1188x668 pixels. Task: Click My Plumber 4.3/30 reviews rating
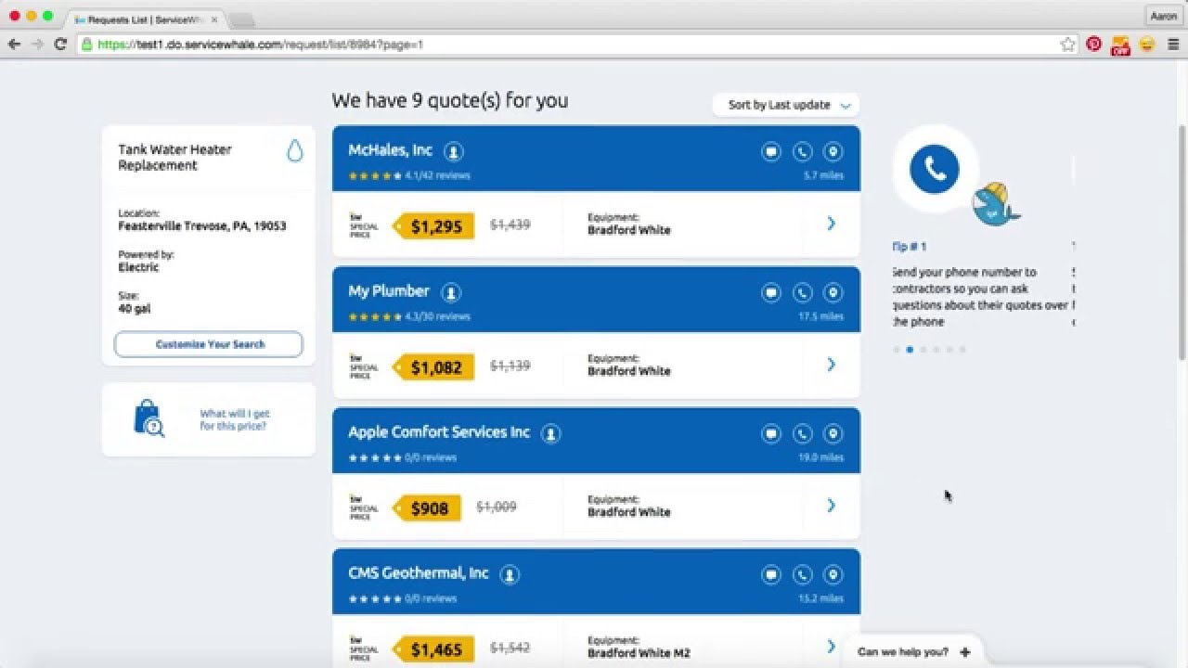tap(409, 316)
